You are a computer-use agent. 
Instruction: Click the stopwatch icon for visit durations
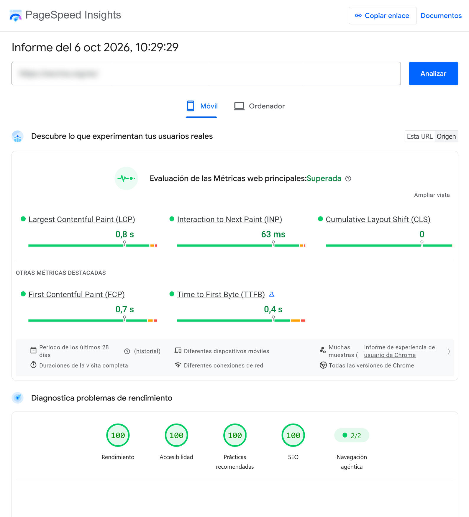(33, 365)
